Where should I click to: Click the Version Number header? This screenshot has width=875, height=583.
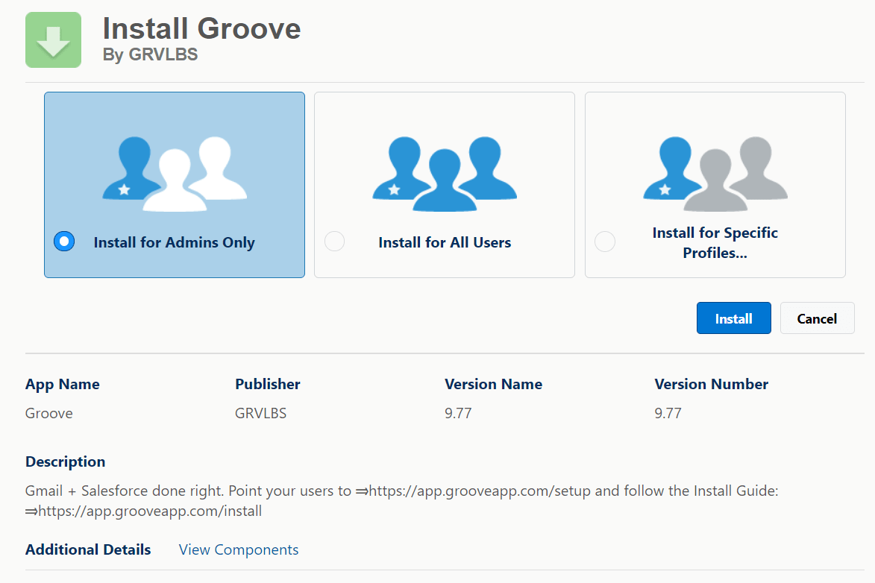tap(712, 384)
